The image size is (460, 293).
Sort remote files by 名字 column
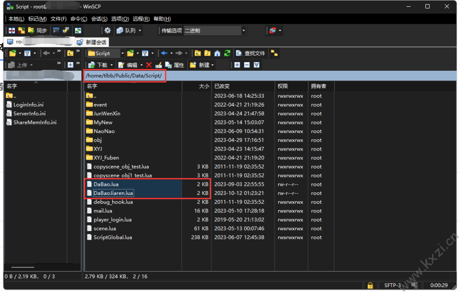coord(133,86)
